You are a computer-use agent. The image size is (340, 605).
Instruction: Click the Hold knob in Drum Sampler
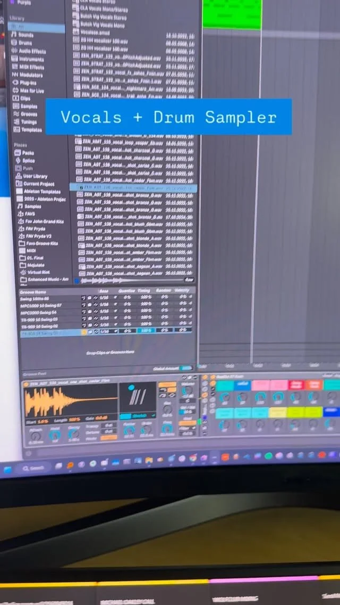click(54, 436)
